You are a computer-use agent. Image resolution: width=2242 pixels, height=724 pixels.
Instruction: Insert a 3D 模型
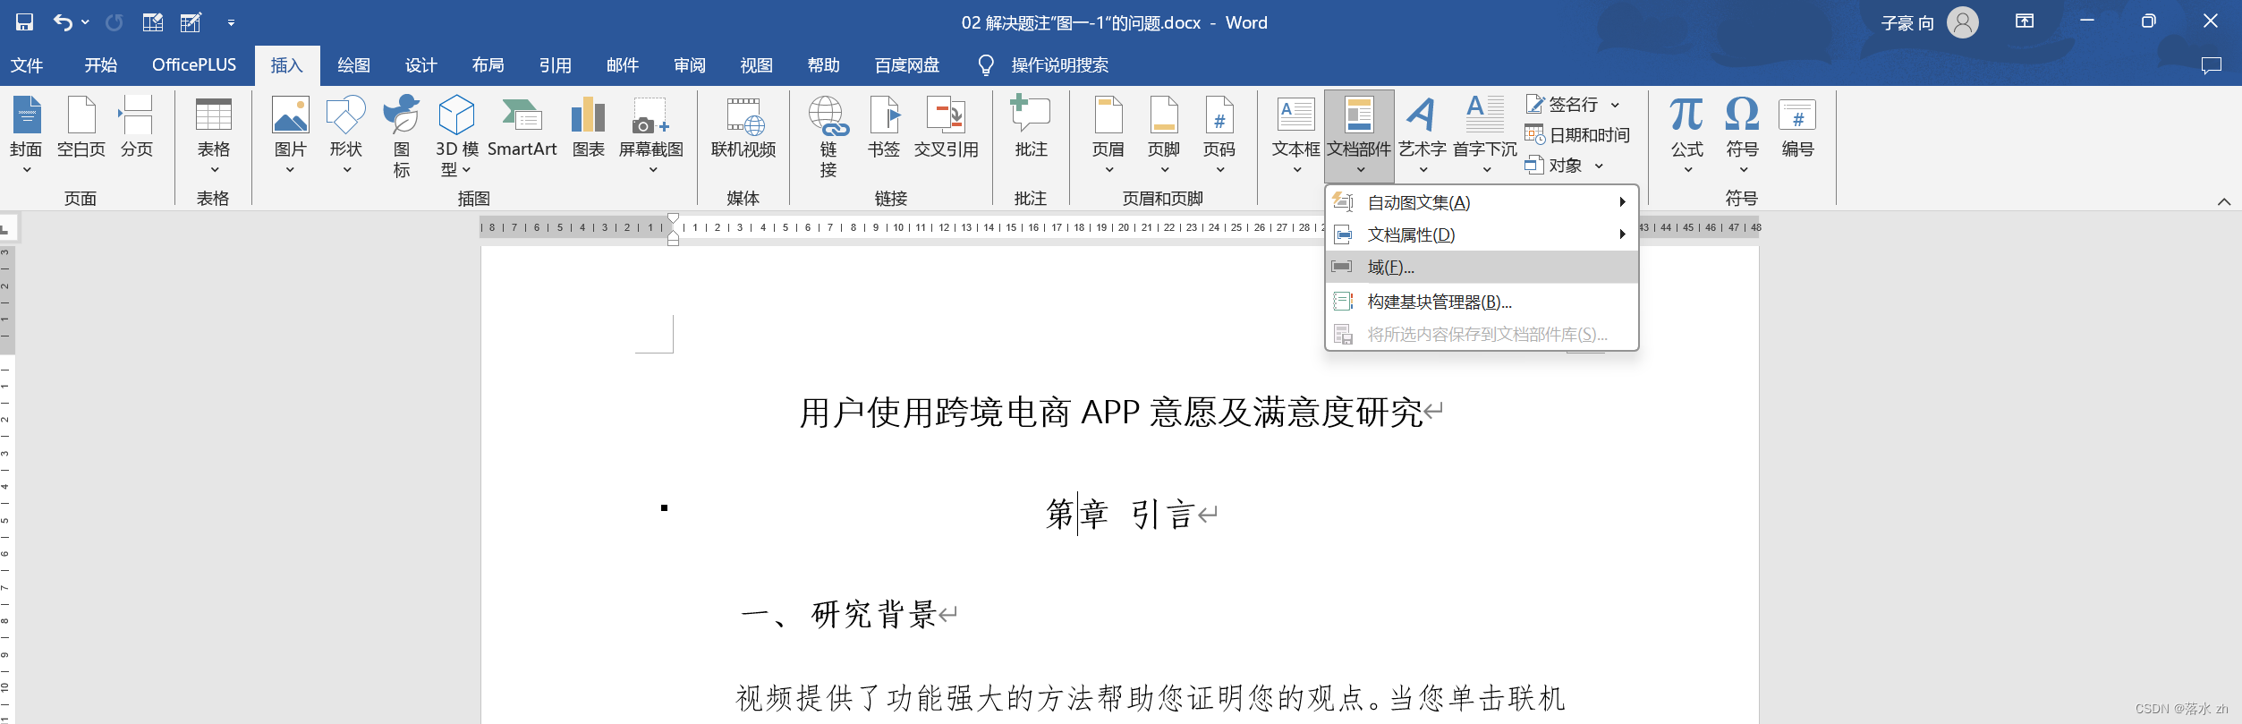point(456,136)
